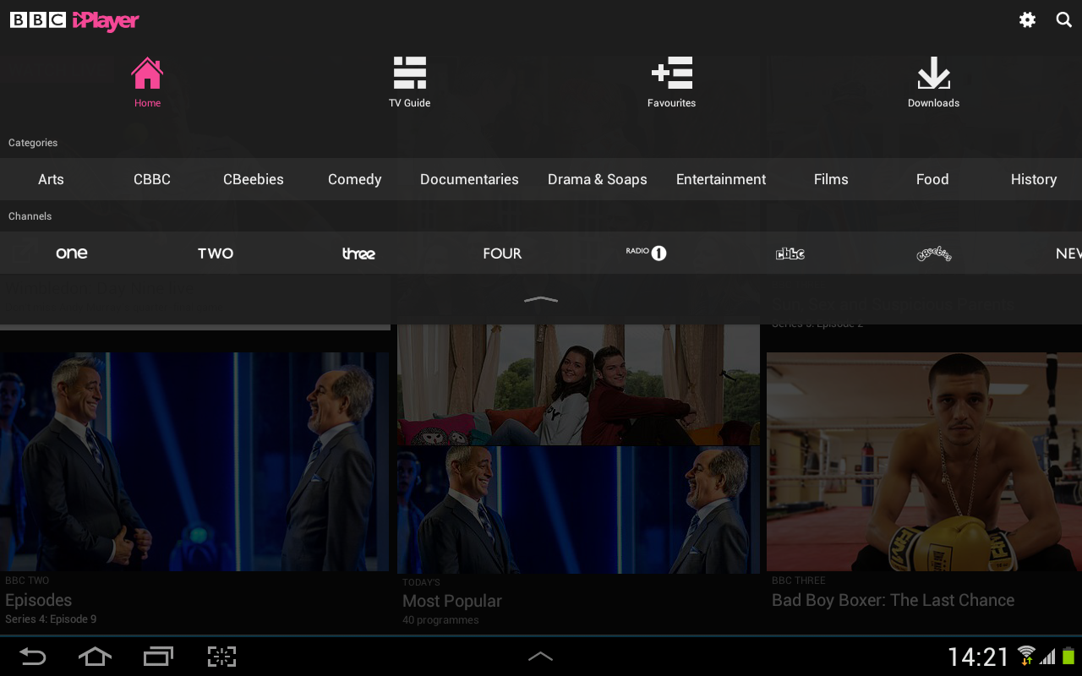Select the BBC Three channel logo
Viewport: 1082px width, 676px height.
358,253
